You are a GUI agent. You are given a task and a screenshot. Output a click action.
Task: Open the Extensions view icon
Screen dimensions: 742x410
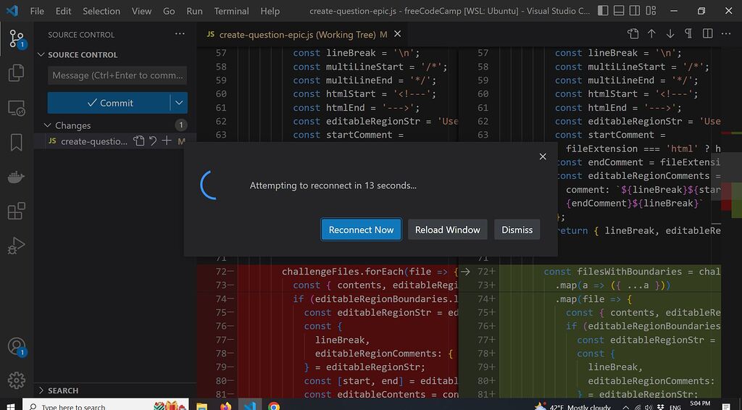point(17,211)
